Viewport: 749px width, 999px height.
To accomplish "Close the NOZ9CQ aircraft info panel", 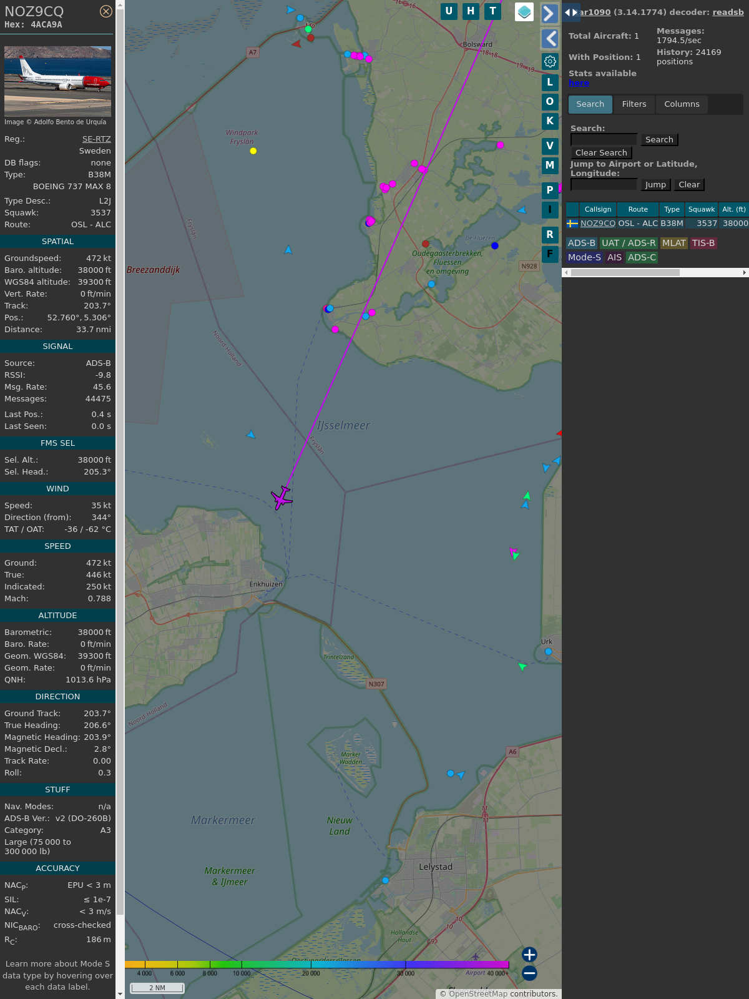I will [106, 11].
